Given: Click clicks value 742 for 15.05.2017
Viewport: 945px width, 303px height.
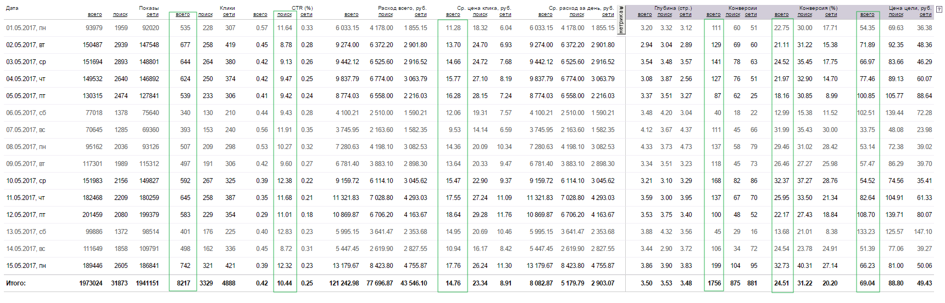Looking at the screenshot, I should point(185,266).
